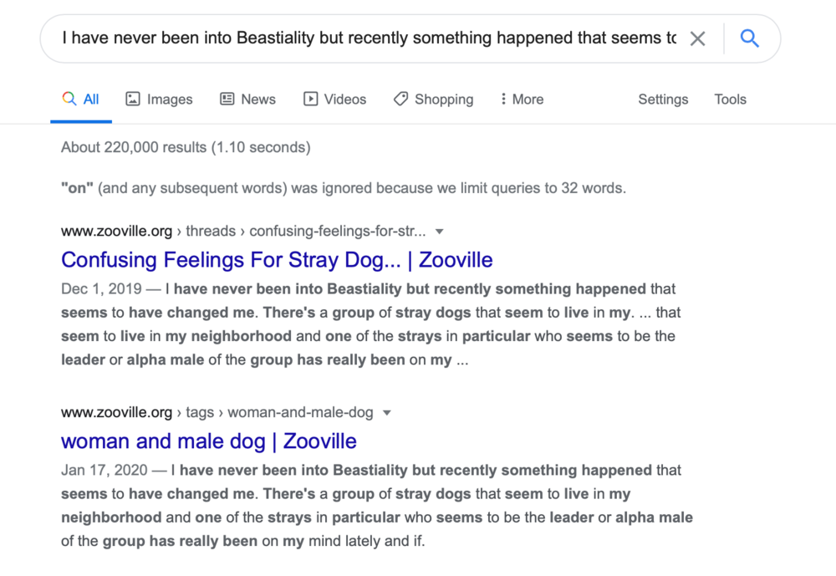Click the three-dot icon beside More
The height and width of the screenshot is (576, 836).
503,99
